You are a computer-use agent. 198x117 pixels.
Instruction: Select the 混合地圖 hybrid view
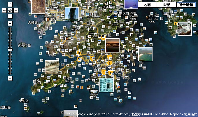(186, 5)
